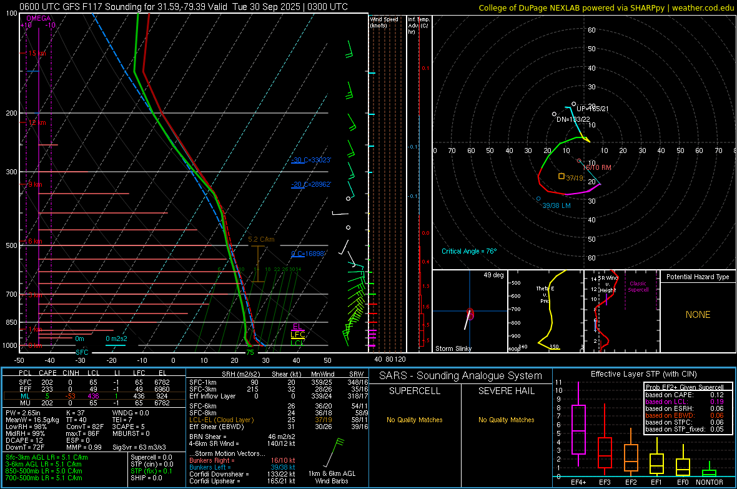Click the Effective Layer STP (with CIN) title
This screenshot has height=489, width=737.
[643, 374]
